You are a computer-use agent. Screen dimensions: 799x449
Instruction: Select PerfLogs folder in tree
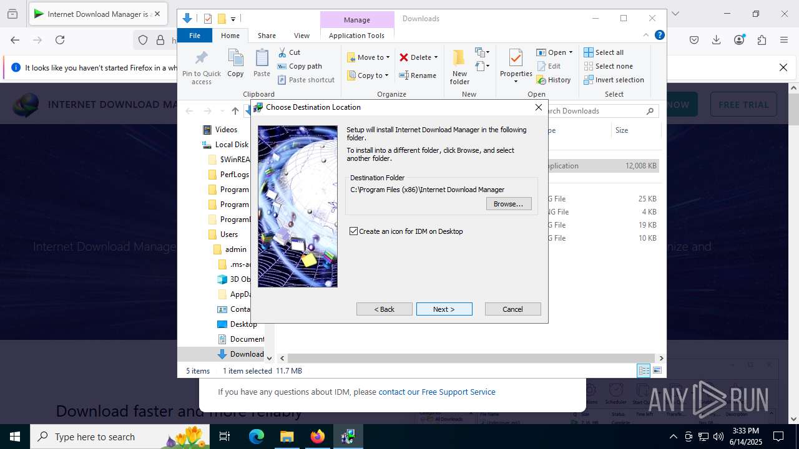(228, 175)
